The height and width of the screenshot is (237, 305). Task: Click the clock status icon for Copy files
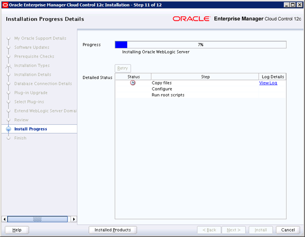click(x=132, y=83)
